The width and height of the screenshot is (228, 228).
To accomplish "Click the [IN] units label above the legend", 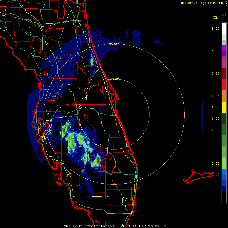I will pyautogui.click(x=216, y=17).
